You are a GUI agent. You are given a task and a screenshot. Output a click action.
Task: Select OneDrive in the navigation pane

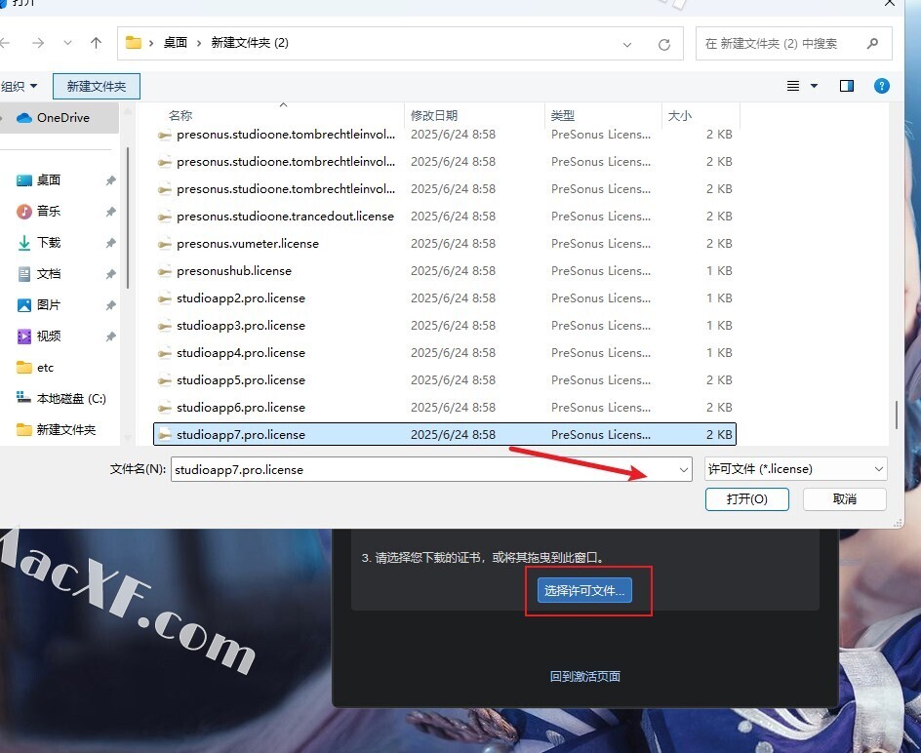pyautogui.click(x=60, y=117)
